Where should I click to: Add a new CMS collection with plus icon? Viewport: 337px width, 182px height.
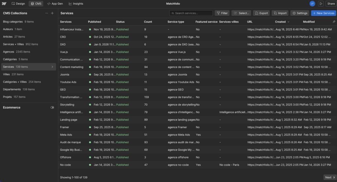click(x=52, y=13)
